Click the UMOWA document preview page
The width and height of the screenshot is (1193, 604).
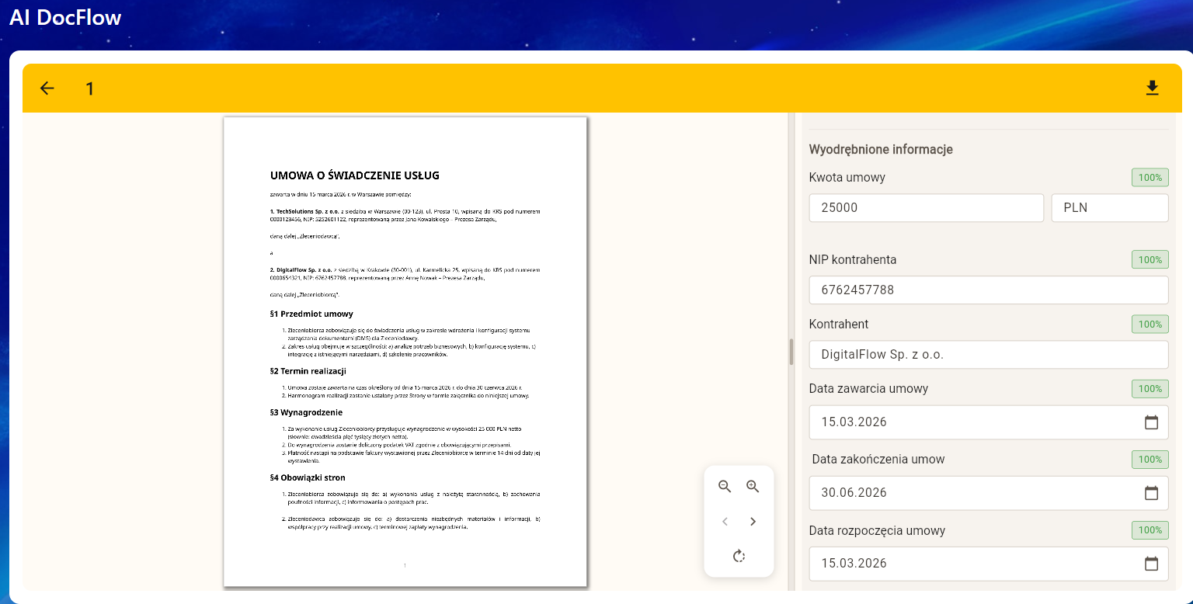tap(405, 349)
